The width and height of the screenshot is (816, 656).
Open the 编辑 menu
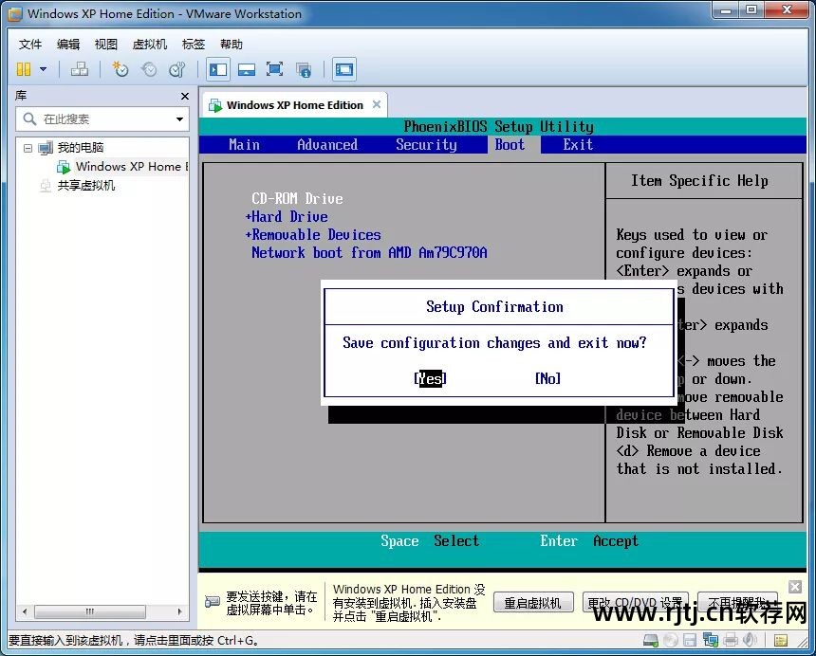coord(68,45)
